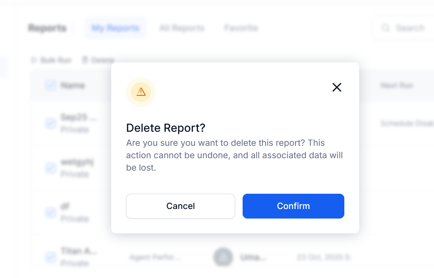The width and height of the screenshot is (434, 278).
Task: Deselect the Titan A... report checkbox
Action: point(50,257)
